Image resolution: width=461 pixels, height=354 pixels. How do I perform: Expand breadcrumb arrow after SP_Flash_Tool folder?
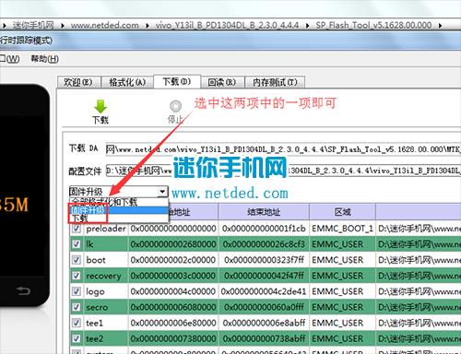point(440,26)
